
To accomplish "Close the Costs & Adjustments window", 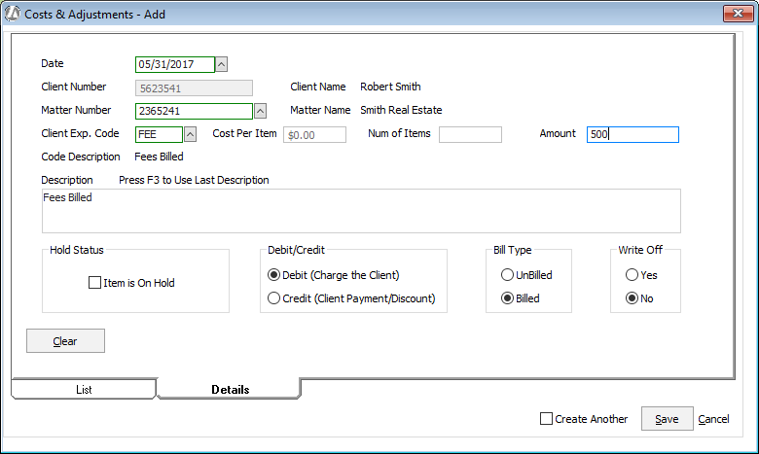I will click(x=738, y=13).
